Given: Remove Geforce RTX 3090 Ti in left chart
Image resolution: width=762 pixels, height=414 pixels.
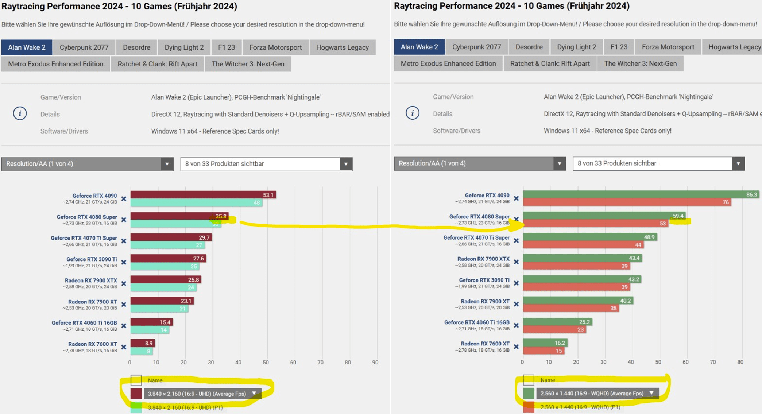Looking at the screenshot, I should point(124,262).
